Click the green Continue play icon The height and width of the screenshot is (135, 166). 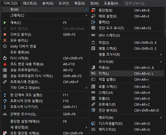pyautogui.click(x=5, y=23)
